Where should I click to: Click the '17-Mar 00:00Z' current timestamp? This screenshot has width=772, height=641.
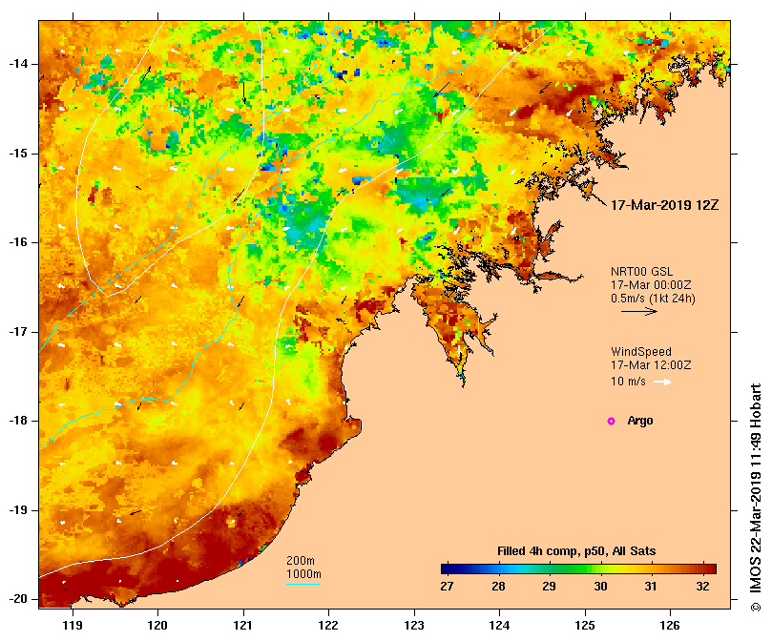(651, 285)
